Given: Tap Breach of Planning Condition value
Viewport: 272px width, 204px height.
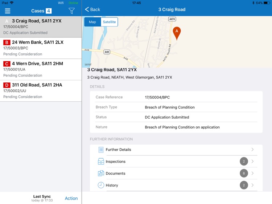Looking at the screenshot, I should click(170, 107).
